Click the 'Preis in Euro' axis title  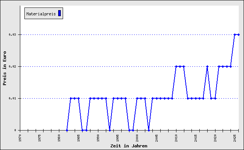click(x=5, y=68)
